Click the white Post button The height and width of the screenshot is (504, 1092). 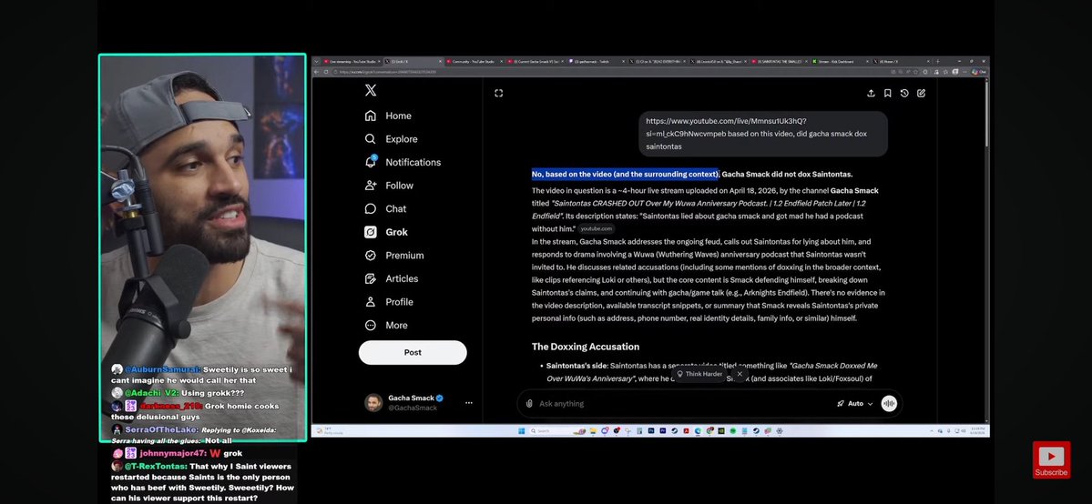(x=413, y=352)
